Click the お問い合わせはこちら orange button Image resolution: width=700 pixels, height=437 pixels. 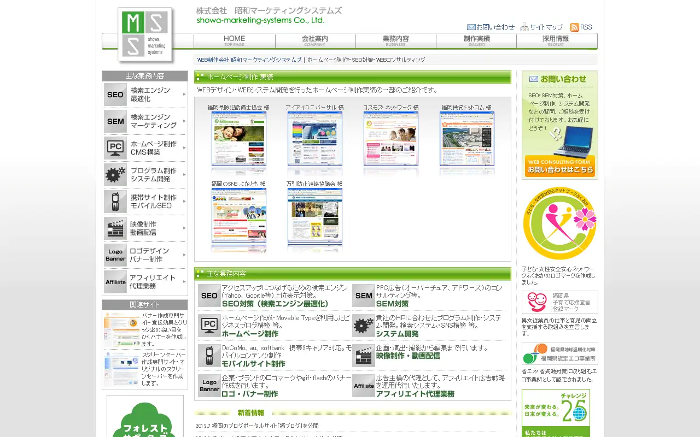[560, 167]
